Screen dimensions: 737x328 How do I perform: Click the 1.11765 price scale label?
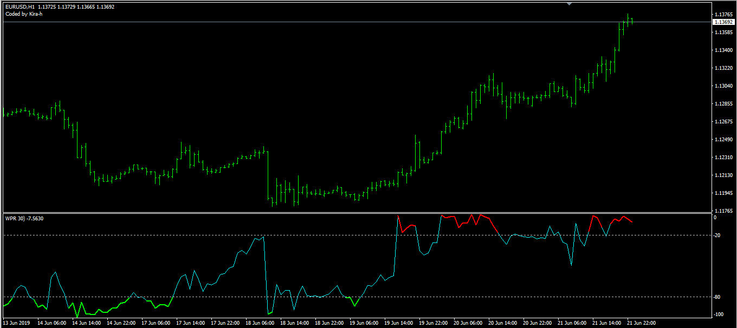pyautogui.click(x=723, y=211)
